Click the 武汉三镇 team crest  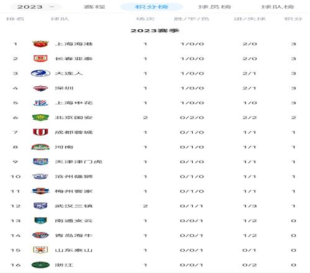pyautogui.click(x=40, y=206)
